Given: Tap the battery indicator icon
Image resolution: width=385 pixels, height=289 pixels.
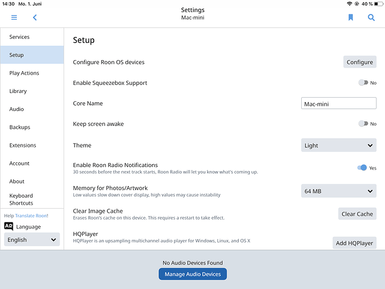Looking at the screenshot, I should click(379, 3).
